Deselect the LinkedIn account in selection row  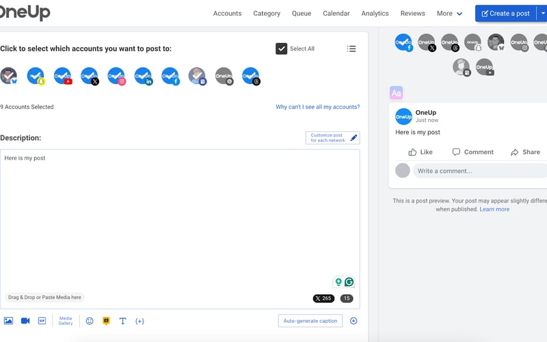(143, 76)
